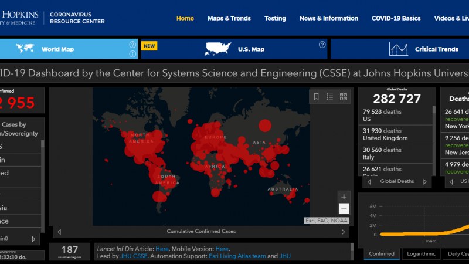Click the World Map help question icon
The height and width of the screenshot is (264, 469).
click(x=132, y=45)
